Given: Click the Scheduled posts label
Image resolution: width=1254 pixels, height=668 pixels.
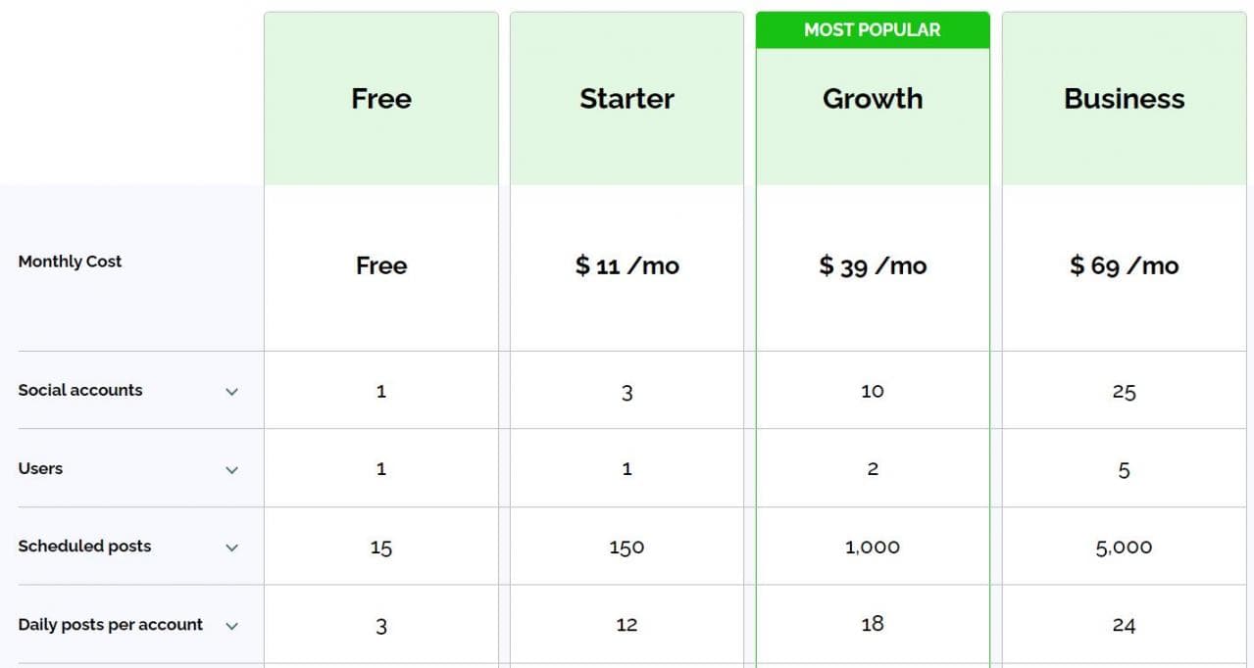Looking at the screenshot, I should 84,547.
